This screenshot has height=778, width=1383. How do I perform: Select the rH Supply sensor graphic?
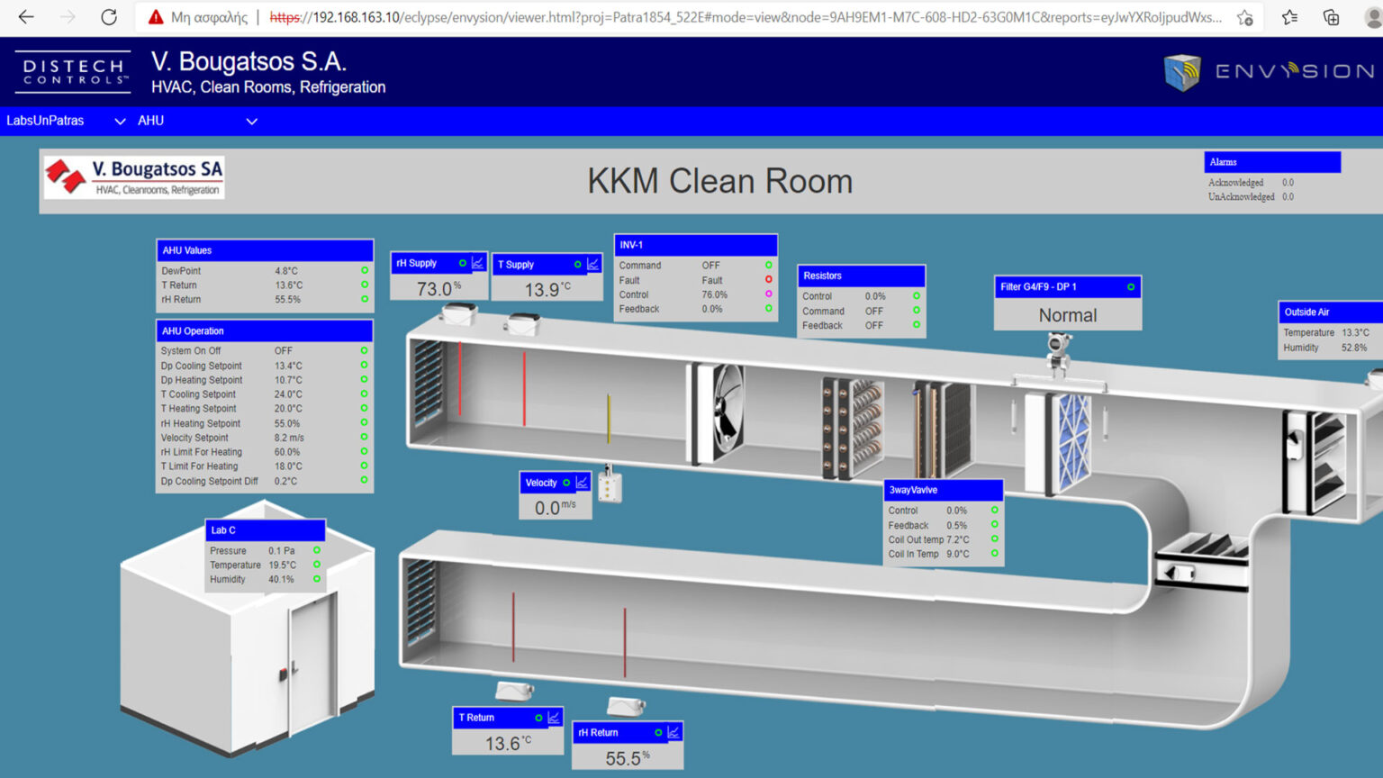[459, 314]
